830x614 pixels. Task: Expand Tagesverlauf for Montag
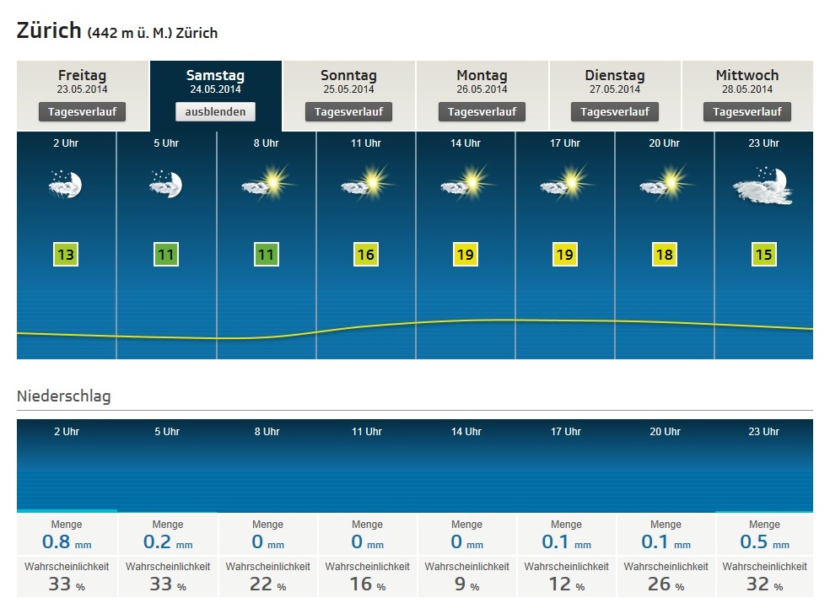tap(482, 111)
